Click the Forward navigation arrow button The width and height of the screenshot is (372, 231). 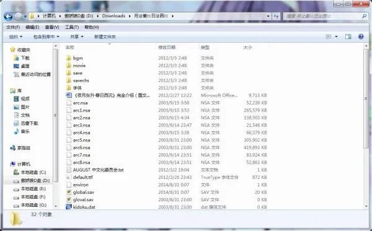(18, 16)
